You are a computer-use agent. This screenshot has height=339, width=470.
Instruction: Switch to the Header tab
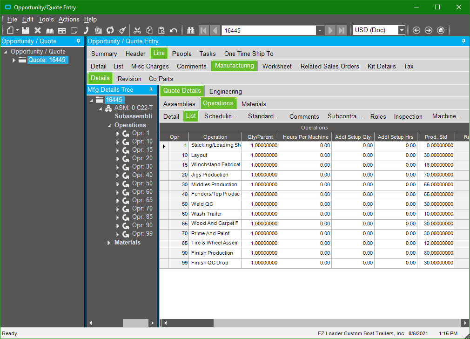135,54
